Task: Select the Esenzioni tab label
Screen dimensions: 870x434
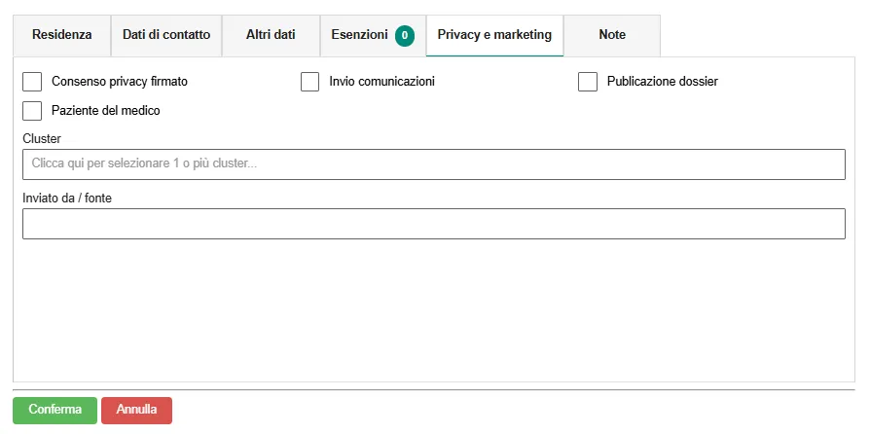Action: (359, 35)
